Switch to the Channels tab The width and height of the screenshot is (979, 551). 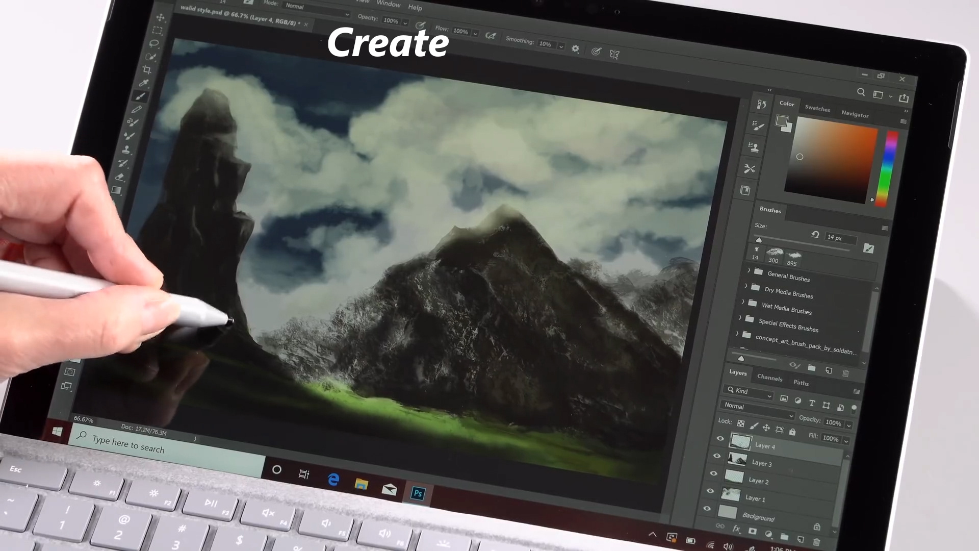[769, 378]
